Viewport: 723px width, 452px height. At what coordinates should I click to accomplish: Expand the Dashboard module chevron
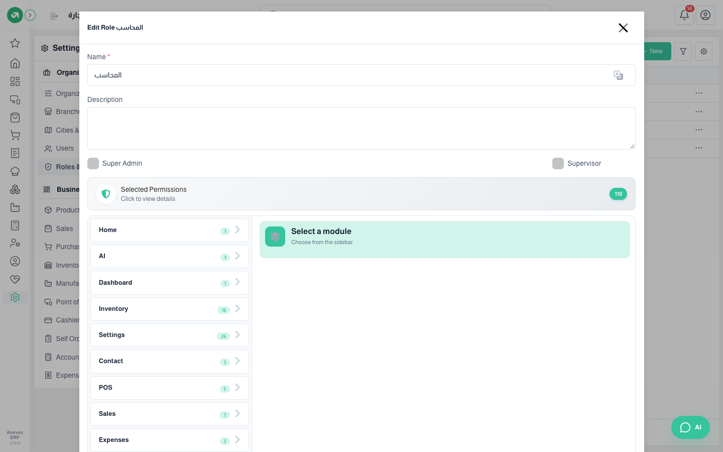[x=237, y=282]
